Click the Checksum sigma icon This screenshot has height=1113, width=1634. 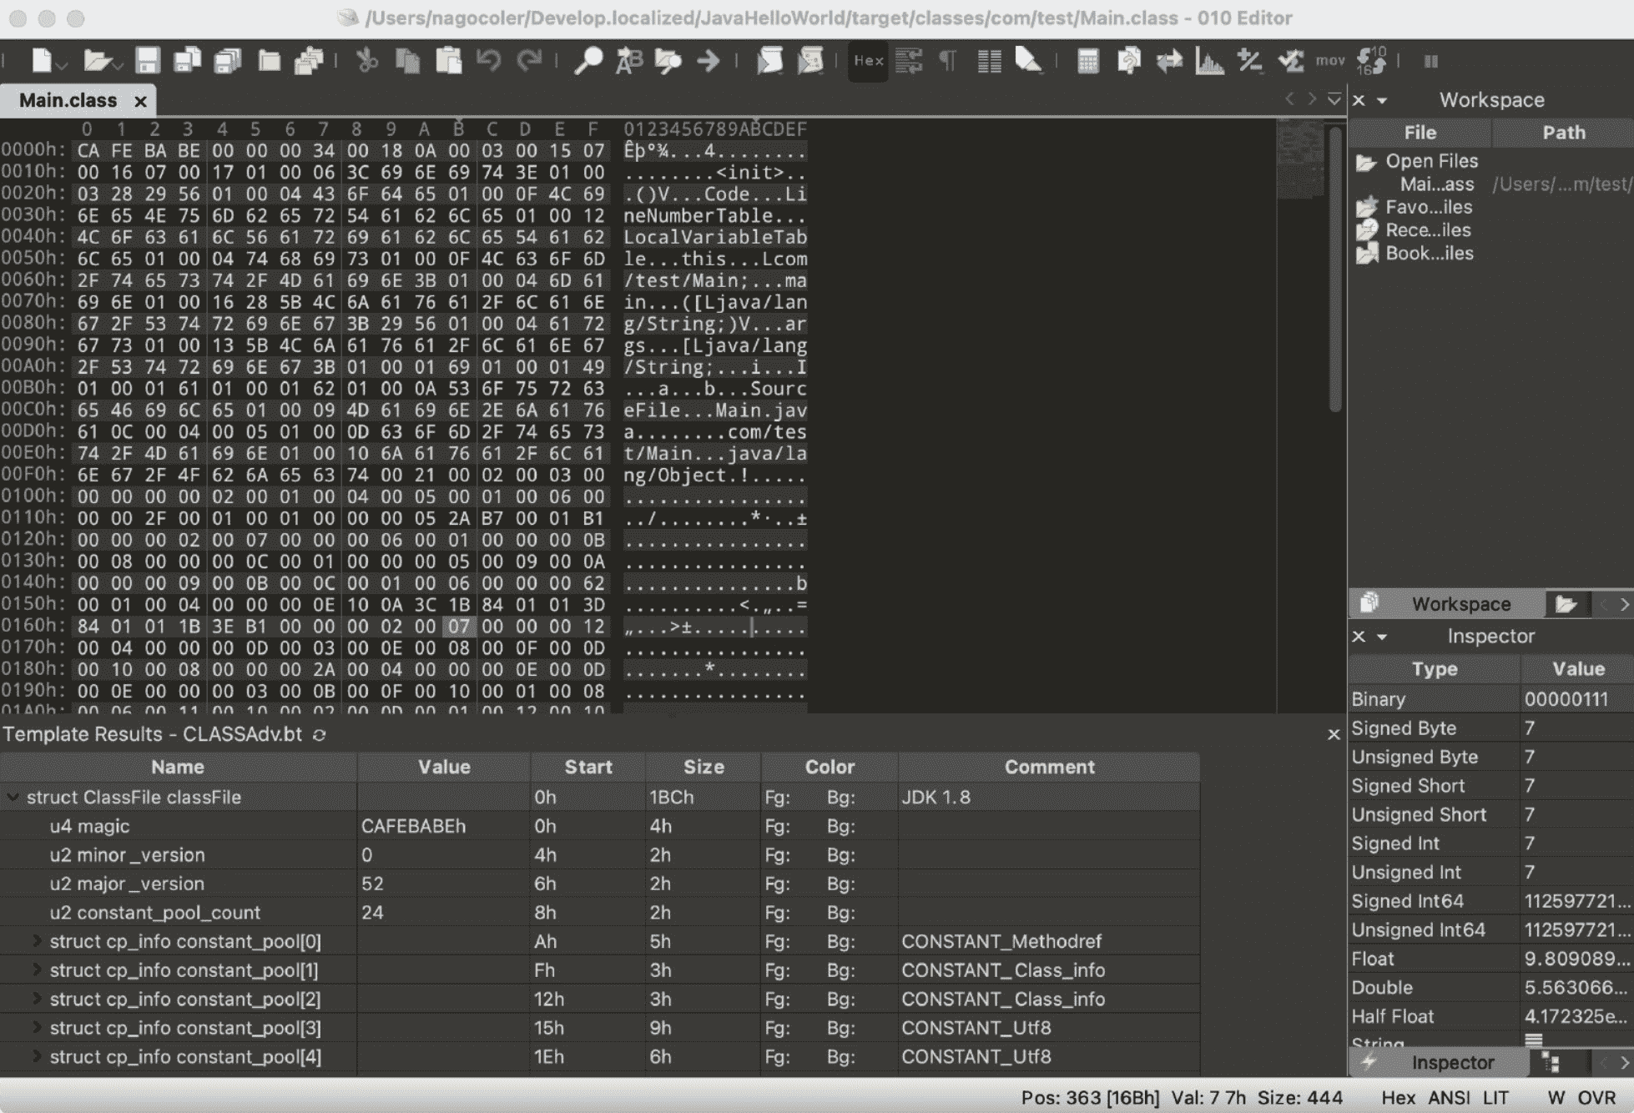1290,61
